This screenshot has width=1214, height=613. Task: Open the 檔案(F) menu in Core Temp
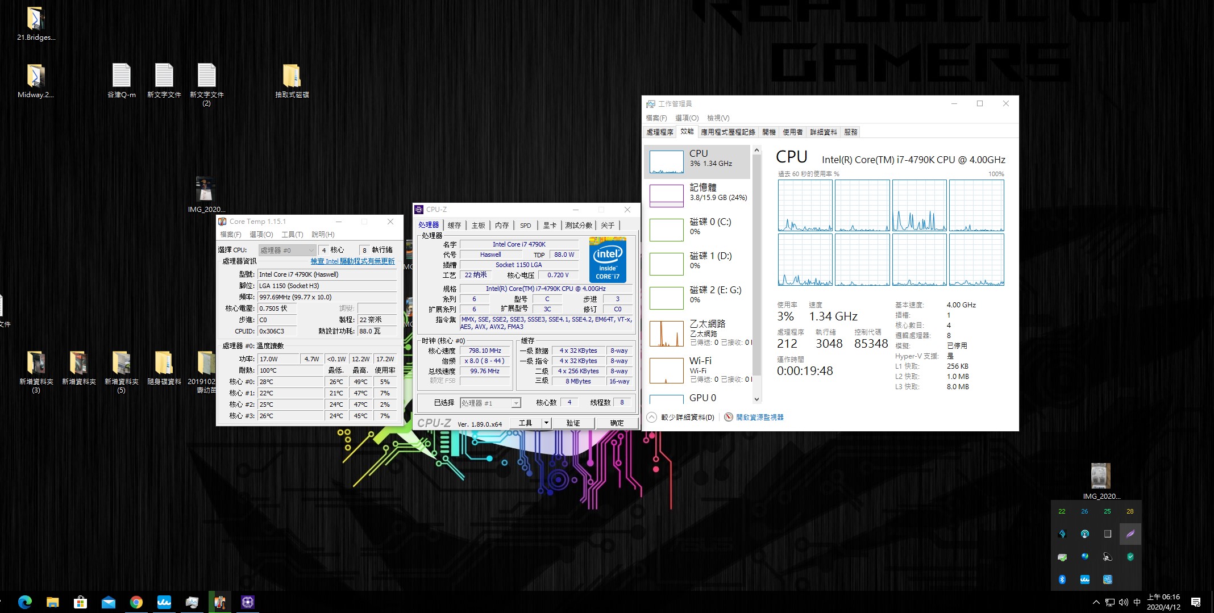tap(231, 234)
